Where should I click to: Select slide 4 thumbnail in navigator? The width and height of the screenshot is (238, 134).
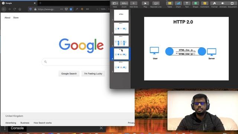[121, 54]
